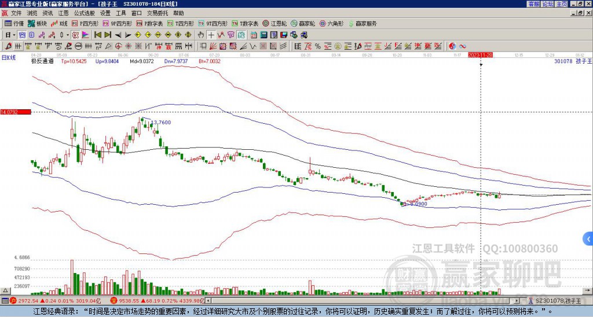The image size is (593, 317).
Task: Click the 2972.54 index status reading
Action: coord(28,301)
